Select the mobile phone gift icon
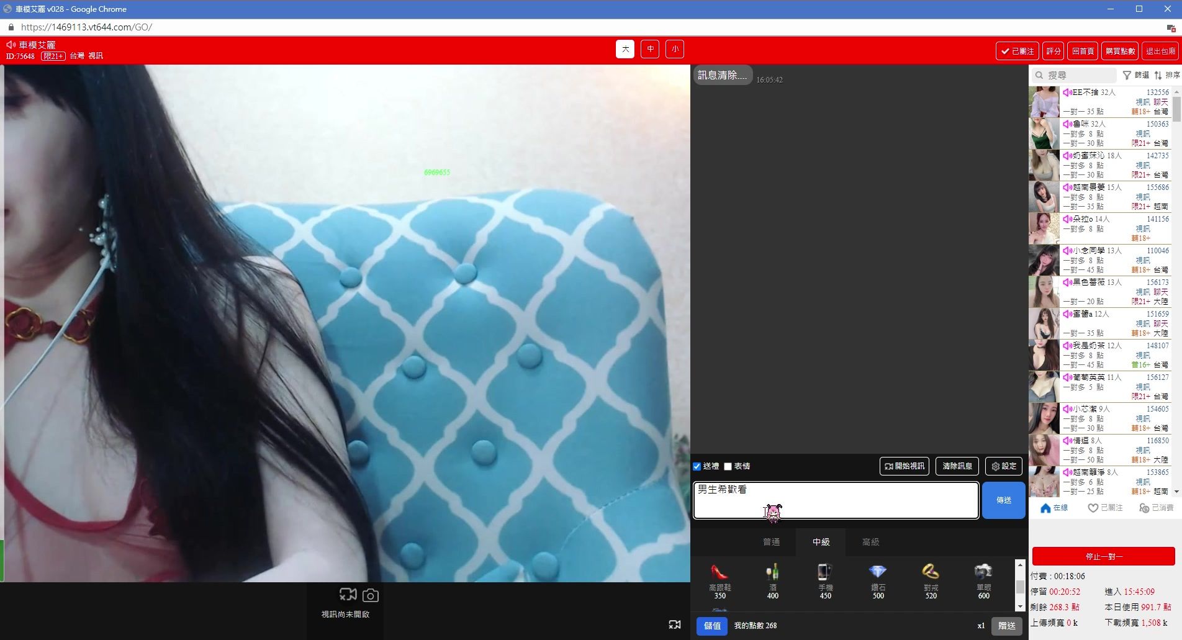Viewport: 1182px width, 640px height. (x=824, y=572)
